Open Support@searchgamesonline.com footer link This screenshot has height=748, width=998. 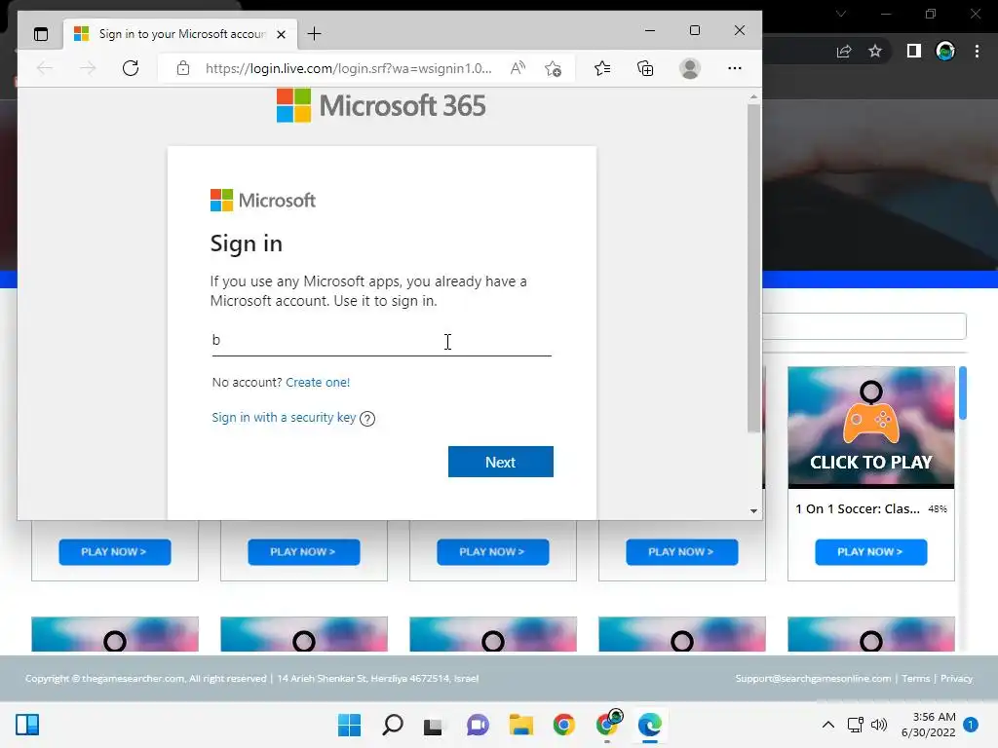(813, 678)
